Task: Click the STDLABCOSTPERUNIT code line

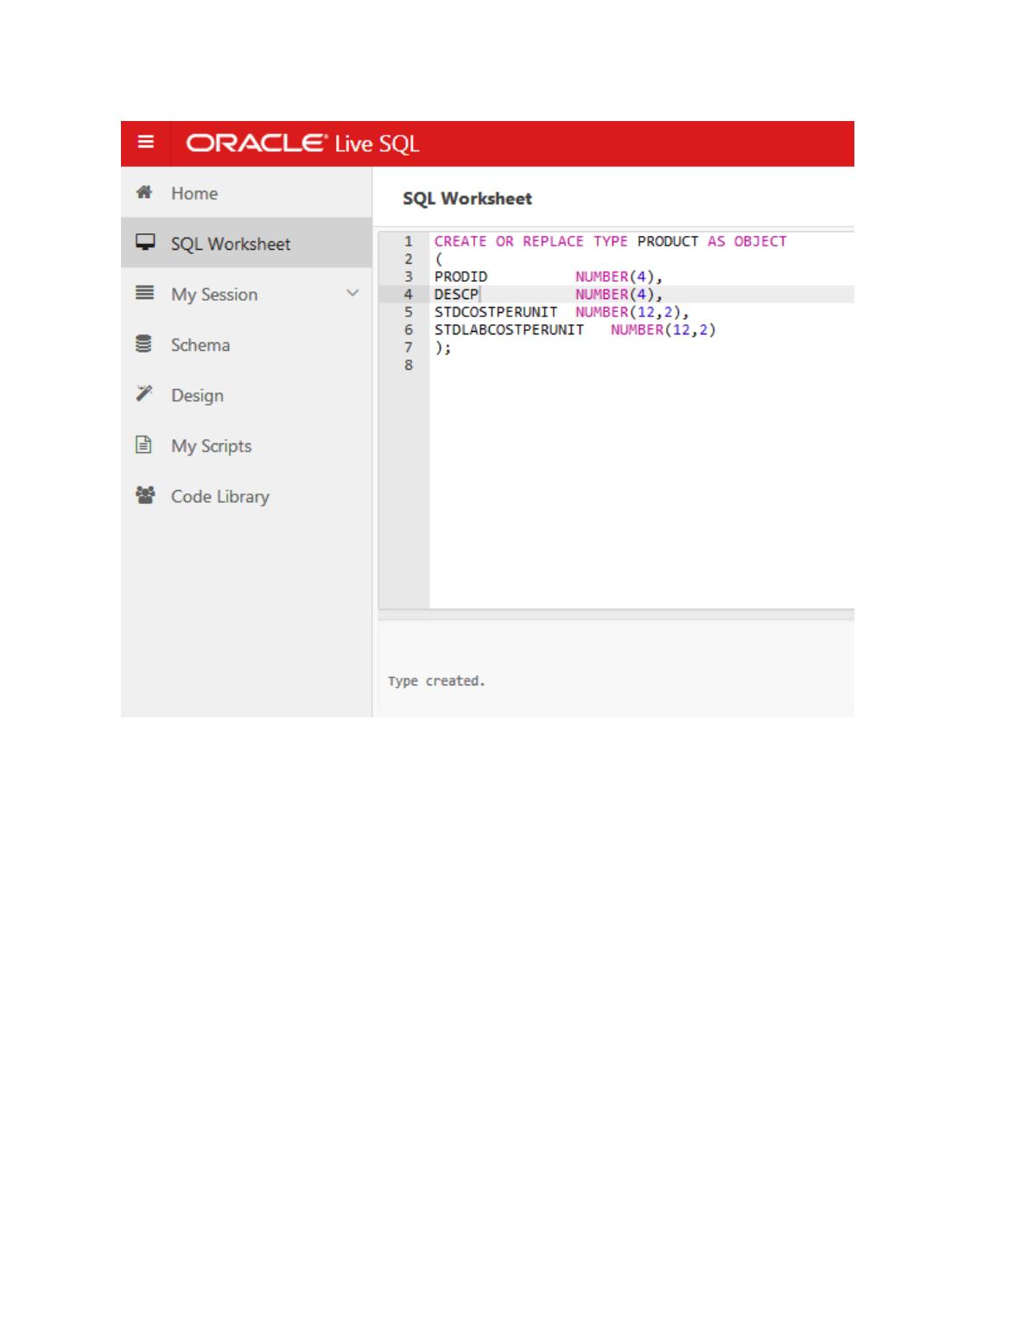Action: pos(574,330)
